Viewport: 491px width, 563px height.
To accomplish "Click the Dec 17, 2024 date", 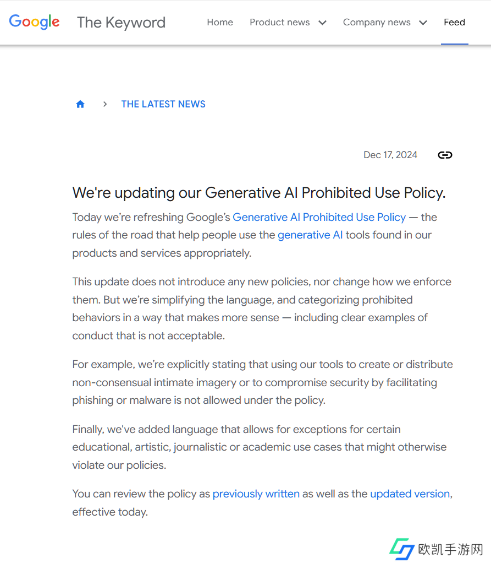I will tap(390, 155).
